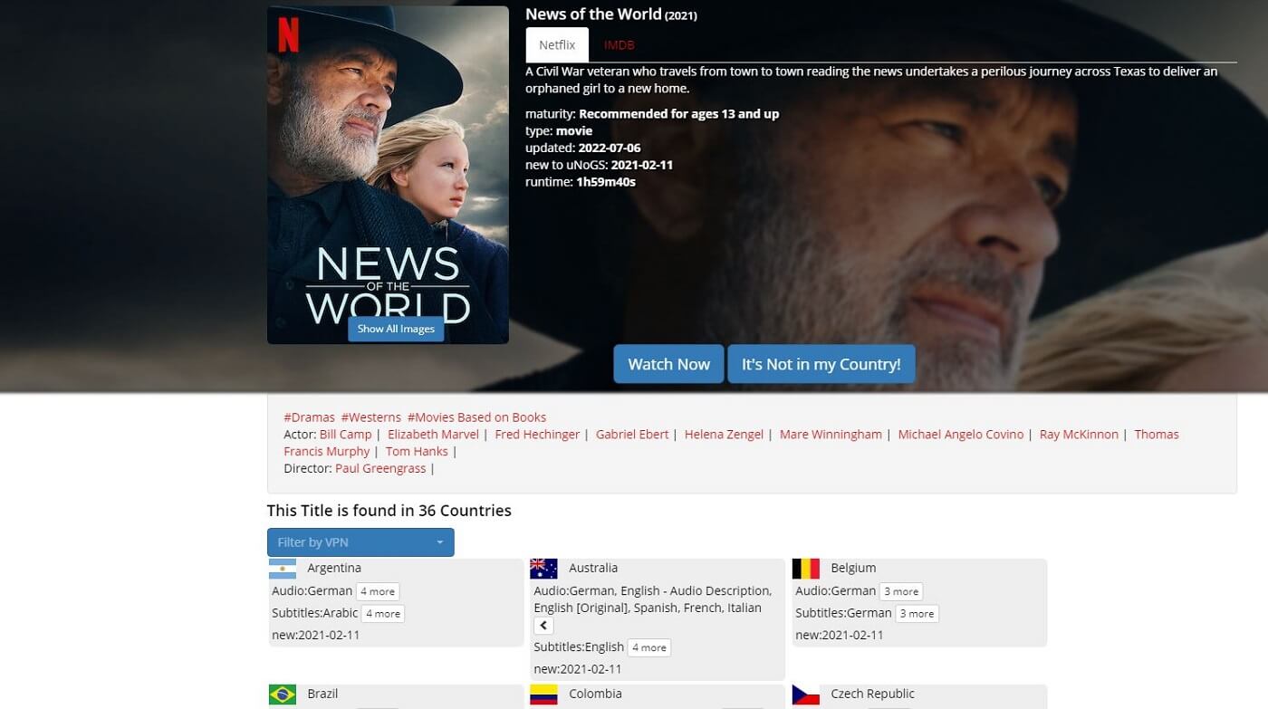Open actor Gabriel Ebert link
This screenshot has width=1268, height=709.
(x=632, y=435)
